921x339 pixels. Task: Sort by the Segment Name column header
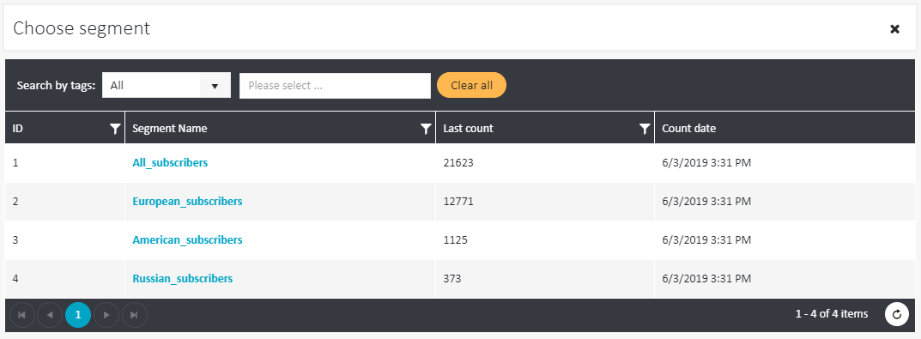(x=170, y=128)
